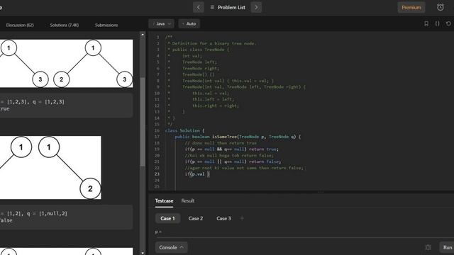Add a new testcase with plus icon
This screenshot has width=454, height=255.
click(x=242, y=218)
